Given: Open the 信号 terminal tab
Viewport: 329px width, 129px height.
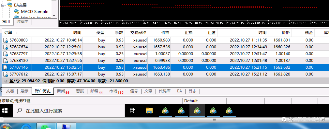Looking at the screenshot, I should [134, 91].
